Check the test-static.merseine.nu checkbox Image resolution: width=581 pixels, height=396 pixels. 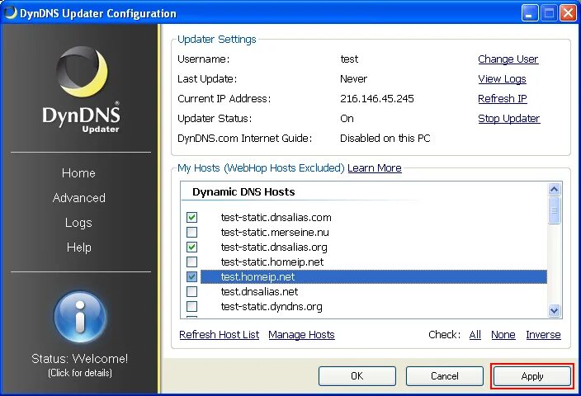click(191, 233)
